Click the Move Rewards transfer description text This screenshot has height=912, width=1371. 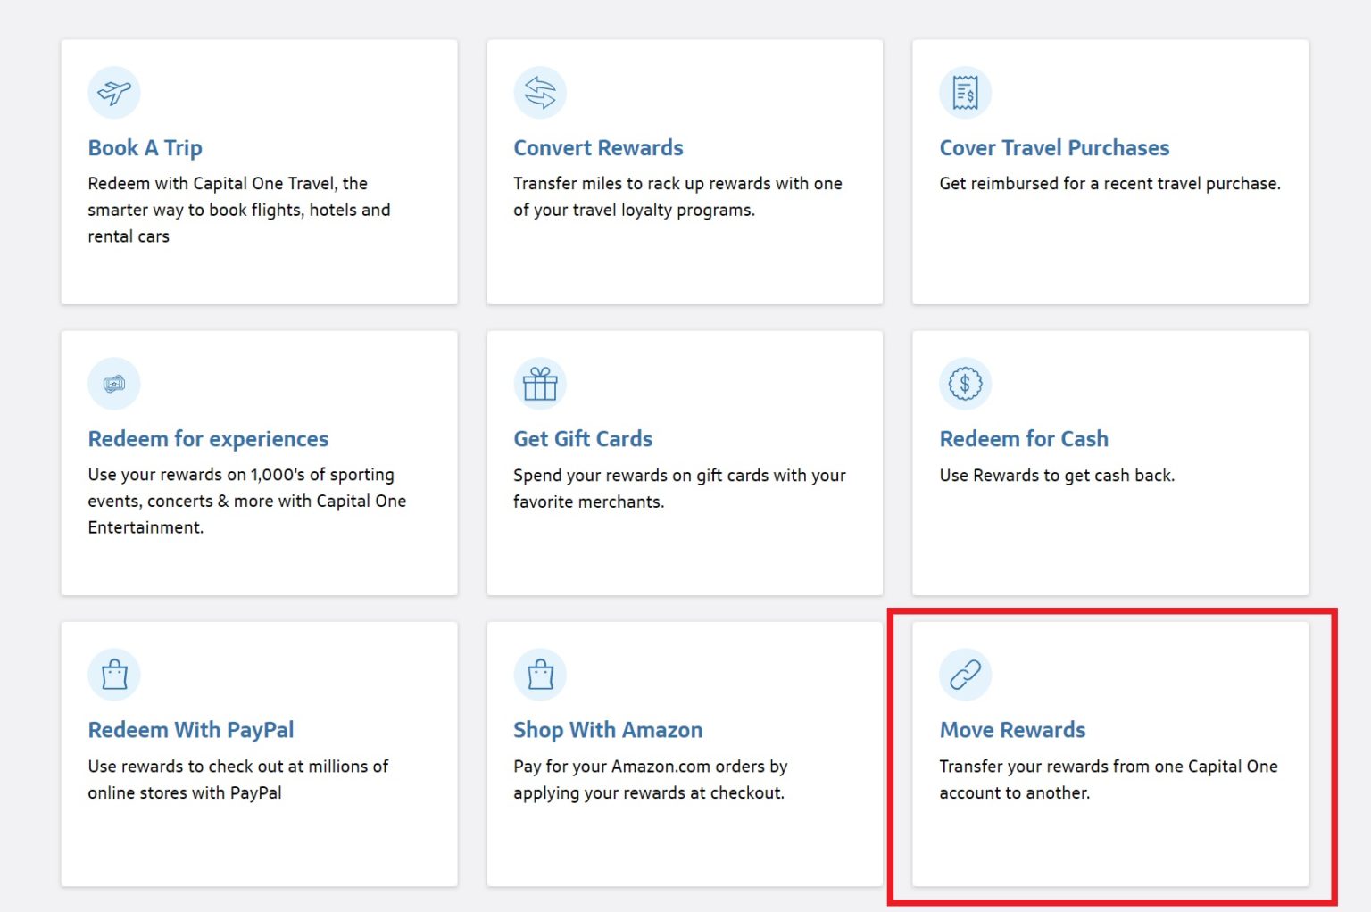[x=1108, y=779]
